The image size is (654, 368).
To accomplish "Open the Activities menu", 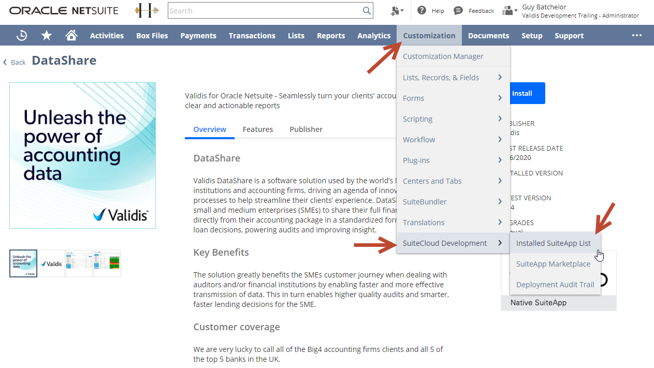I will pyautogui.click(x=107, y=35).
